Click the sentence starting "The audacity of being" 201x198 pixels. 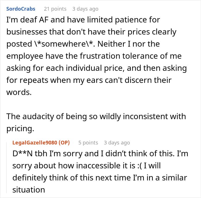click(96, 122)
